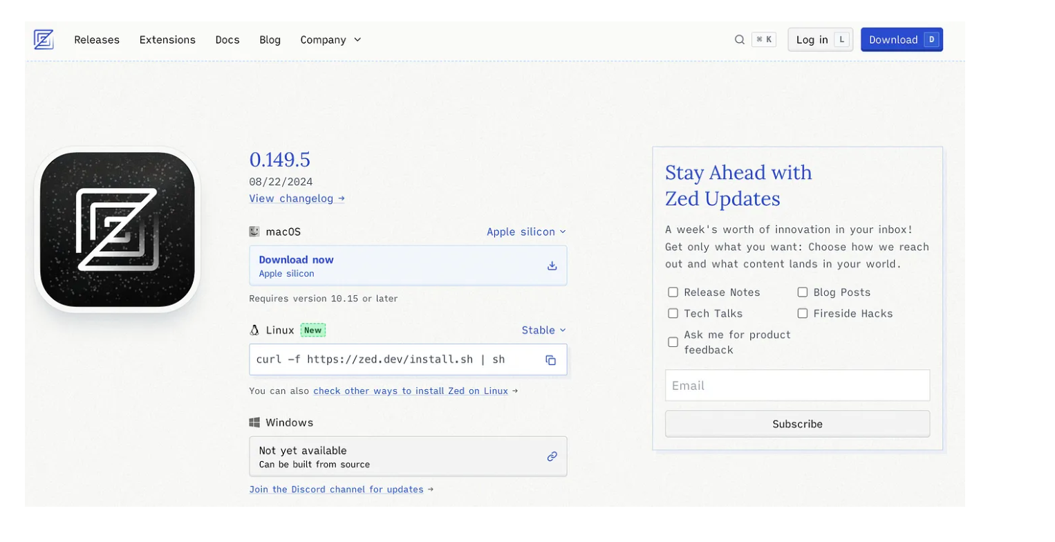Image resolution: width=1055 pixels, height=542 pixels.
Task: Tick the Fireside Hacks checkbox
Action: 802,313
